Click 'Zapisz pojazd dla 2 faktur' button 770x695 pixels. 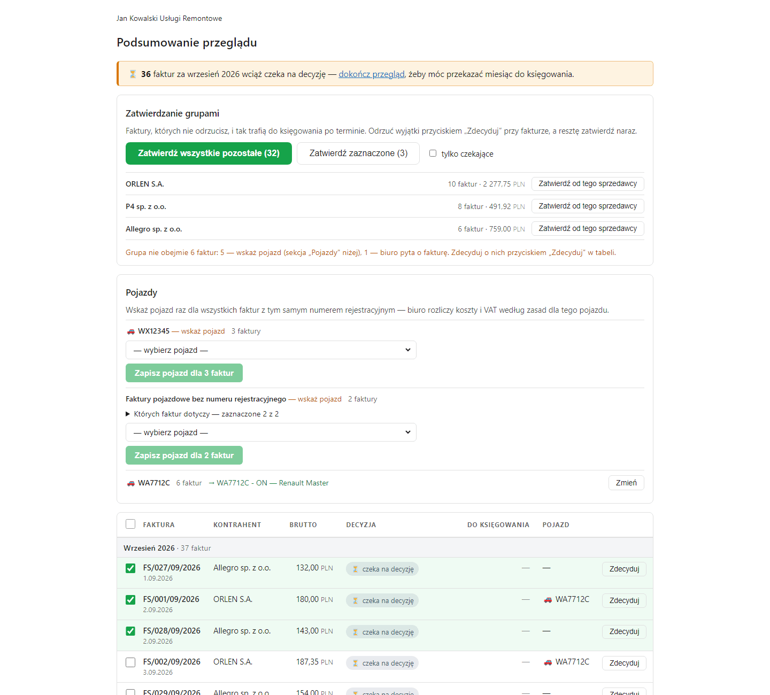pos(184,455)
